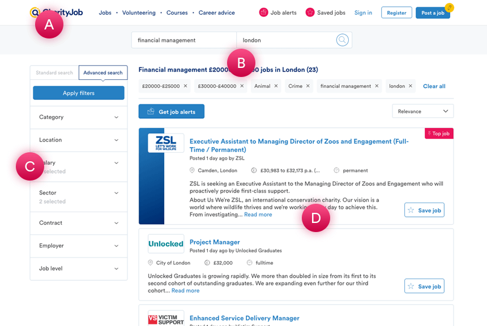Image resolution: width=487 pixels, height=326 pixels.
Task: Open Courses in the top navigation
Action: [x=177, y=12]
